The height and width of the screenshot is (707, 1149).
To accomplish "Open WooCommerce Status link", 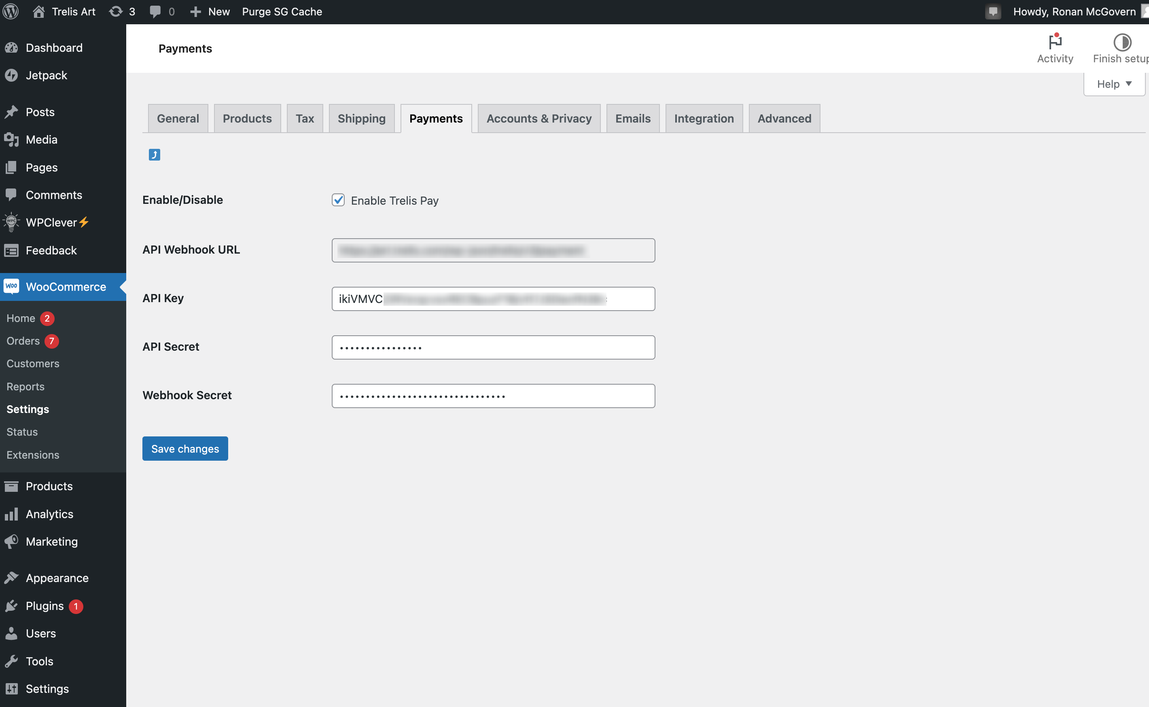I will [22, 432].
